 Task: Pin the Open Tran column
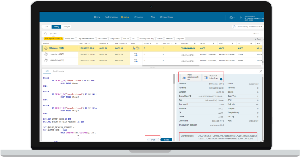click(176, 43)
